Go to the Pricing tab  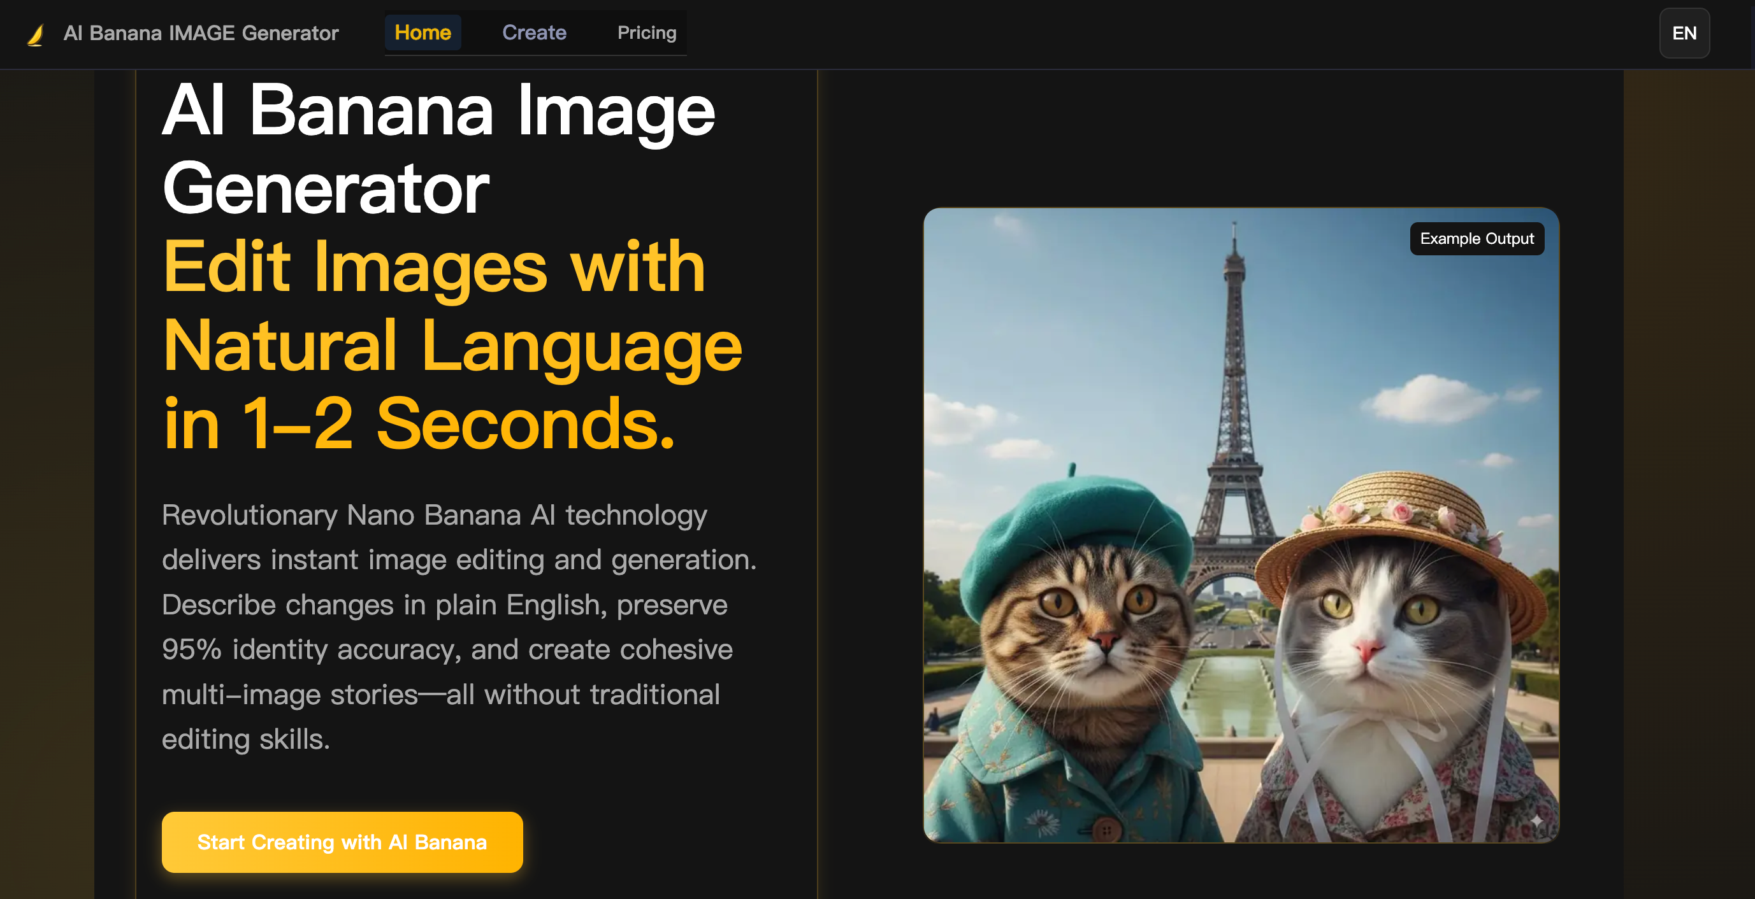(x=647, y=32)
